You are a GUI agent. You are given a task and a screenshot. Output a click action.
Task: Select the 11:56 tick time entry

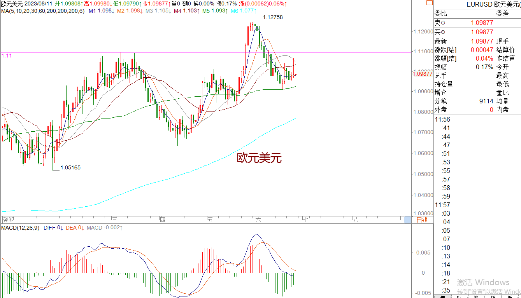(x=442, y=120)
